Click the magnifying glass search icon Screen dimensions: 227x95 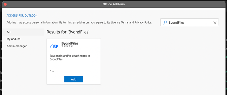pyautogui.click(x=165, y=23)
